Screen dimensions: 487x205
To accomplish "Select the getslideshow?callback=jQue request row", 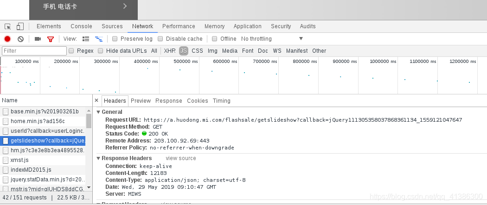I will [x=43, y=141].
